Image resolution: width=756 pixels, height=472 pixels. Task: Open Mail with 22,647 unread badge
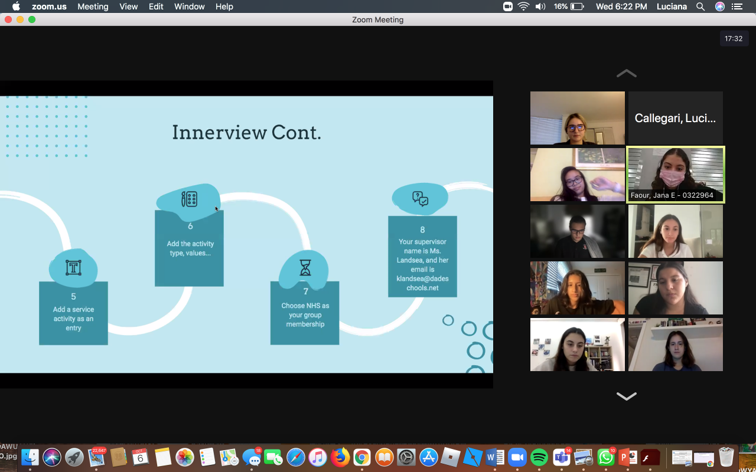[96, 457]
